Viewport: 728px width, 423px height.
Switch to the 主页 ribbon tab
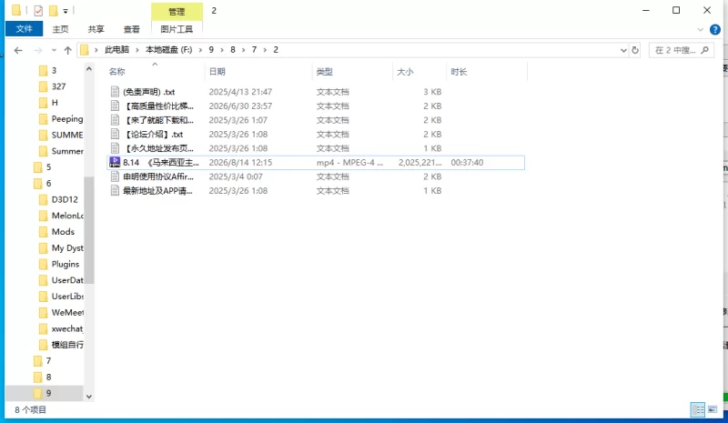[x=60, y=29]
